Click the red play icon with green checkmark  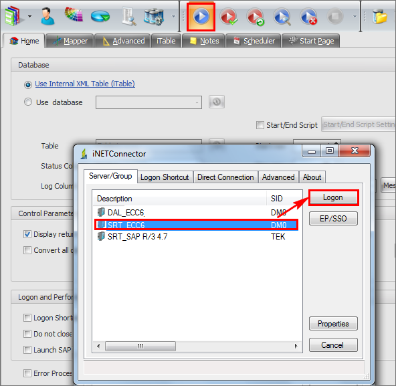coord(229,17)
